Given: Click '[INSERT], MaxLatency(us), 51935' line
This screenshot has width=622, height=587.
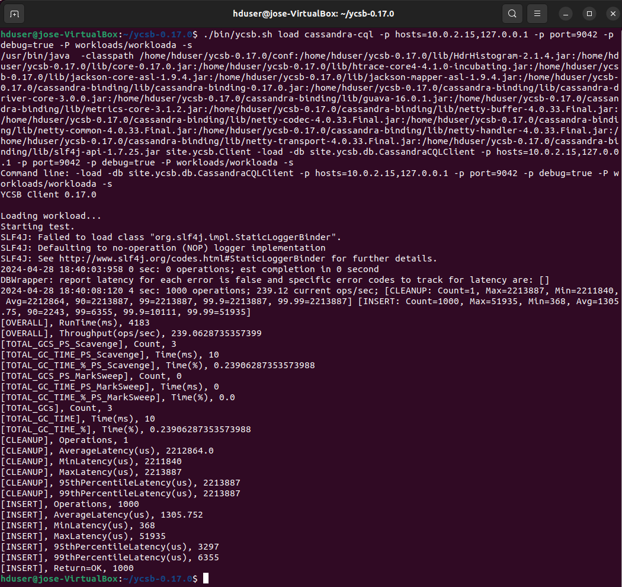Looking at the screenshot, I should (x=84, y=537).
